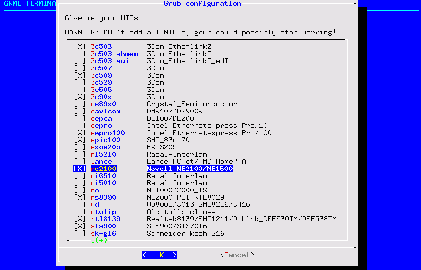The image size is (421, 270).
Task: Disable the epic100 checkbox
Action: click(80, 140)
